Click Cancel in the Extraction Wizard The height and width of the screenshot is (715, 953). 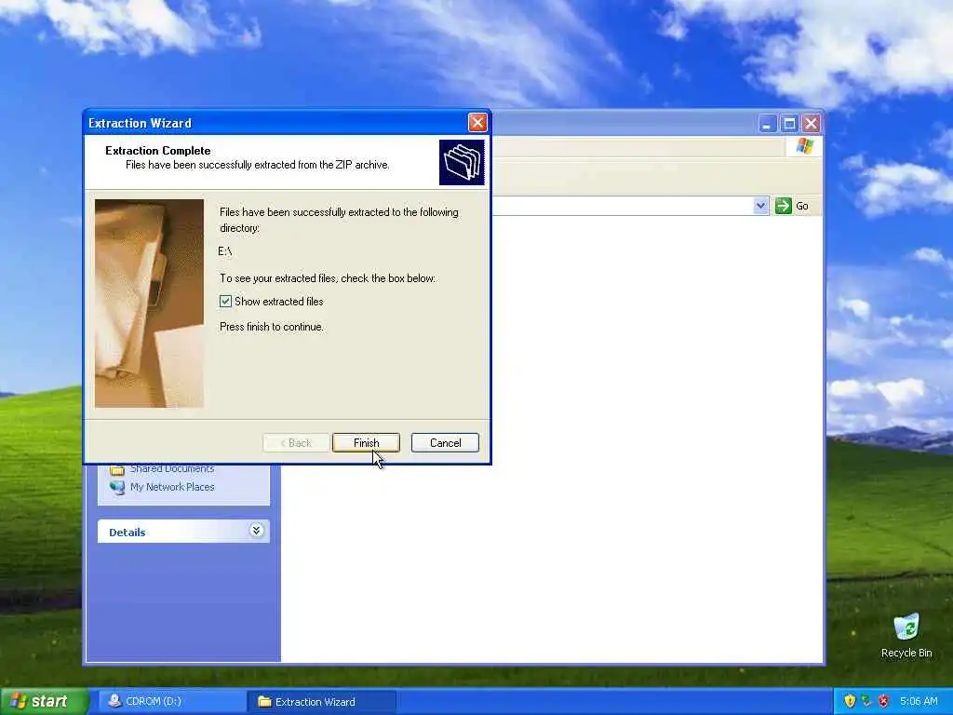point(445,442)
